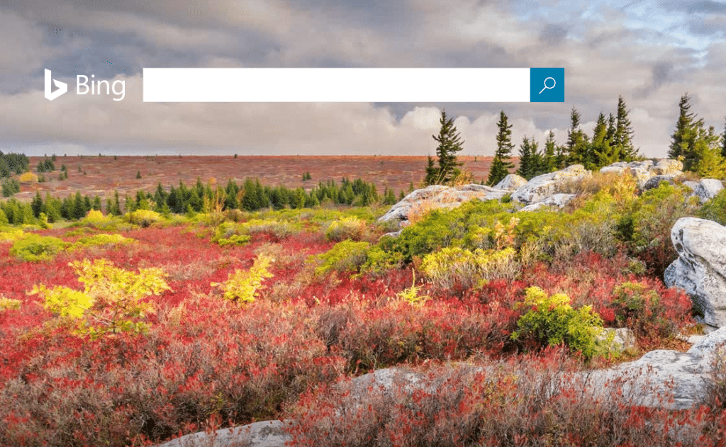
Task: Click inside the empty white search box
Action: (337, 85)
